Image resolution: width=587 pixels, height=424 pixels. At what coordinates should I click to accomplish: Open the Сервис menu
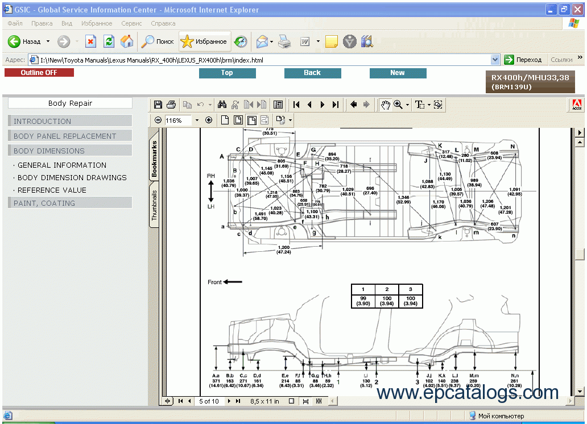pyautogui.click(x=131, y=23)
